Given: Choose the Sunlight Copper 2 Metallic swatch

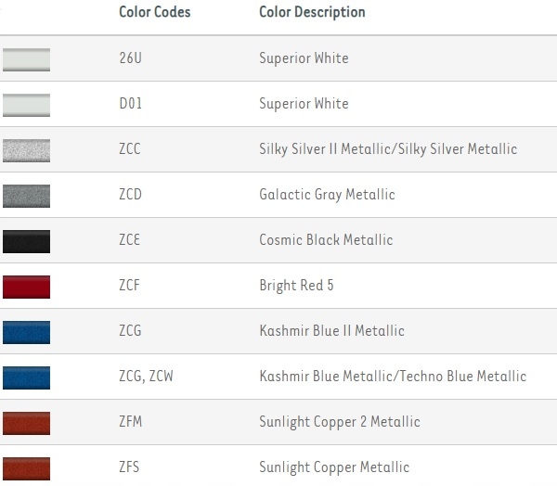Looking at the screenshot, I should (x=26, y=423).
